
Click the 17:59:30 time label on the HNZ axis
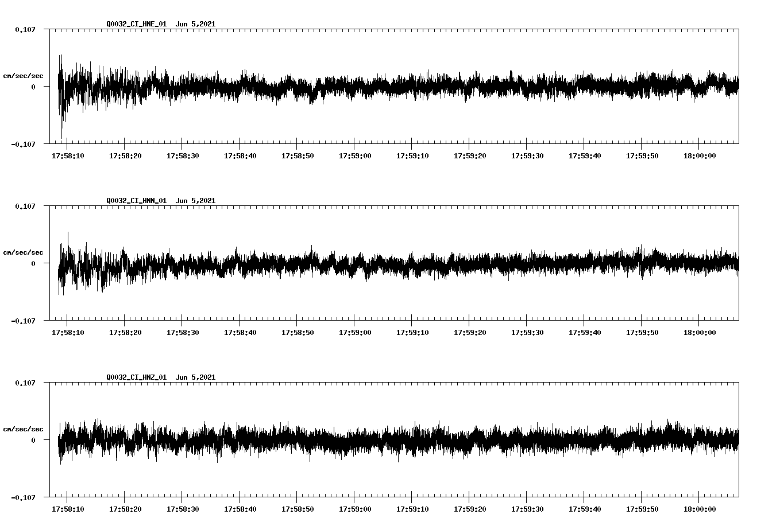(x=527, y=509)
